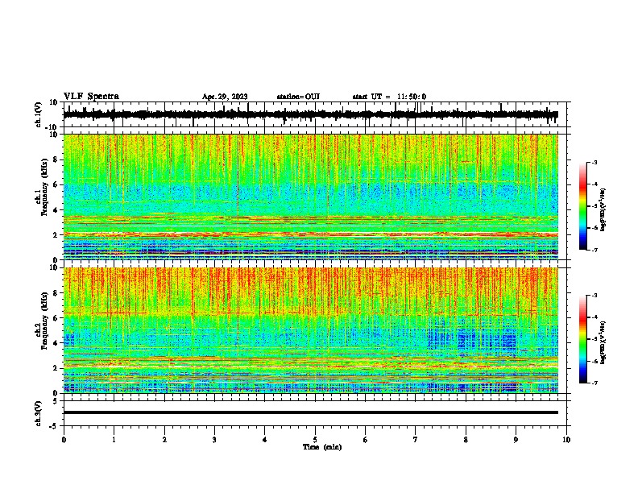The width and height of the screenshot is (638, 493).
Task: Select the ch.1 "Frequency (kHz)" axis label
Action: click(44, 187)
